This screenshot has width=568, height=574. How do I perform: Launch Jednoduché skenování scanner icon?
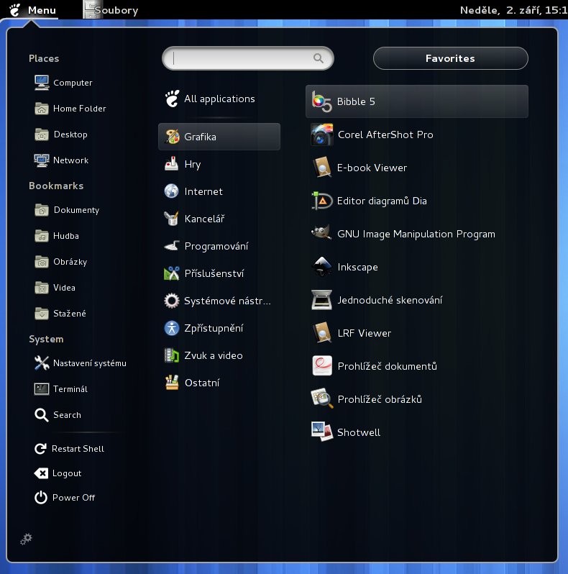[321, 300]
